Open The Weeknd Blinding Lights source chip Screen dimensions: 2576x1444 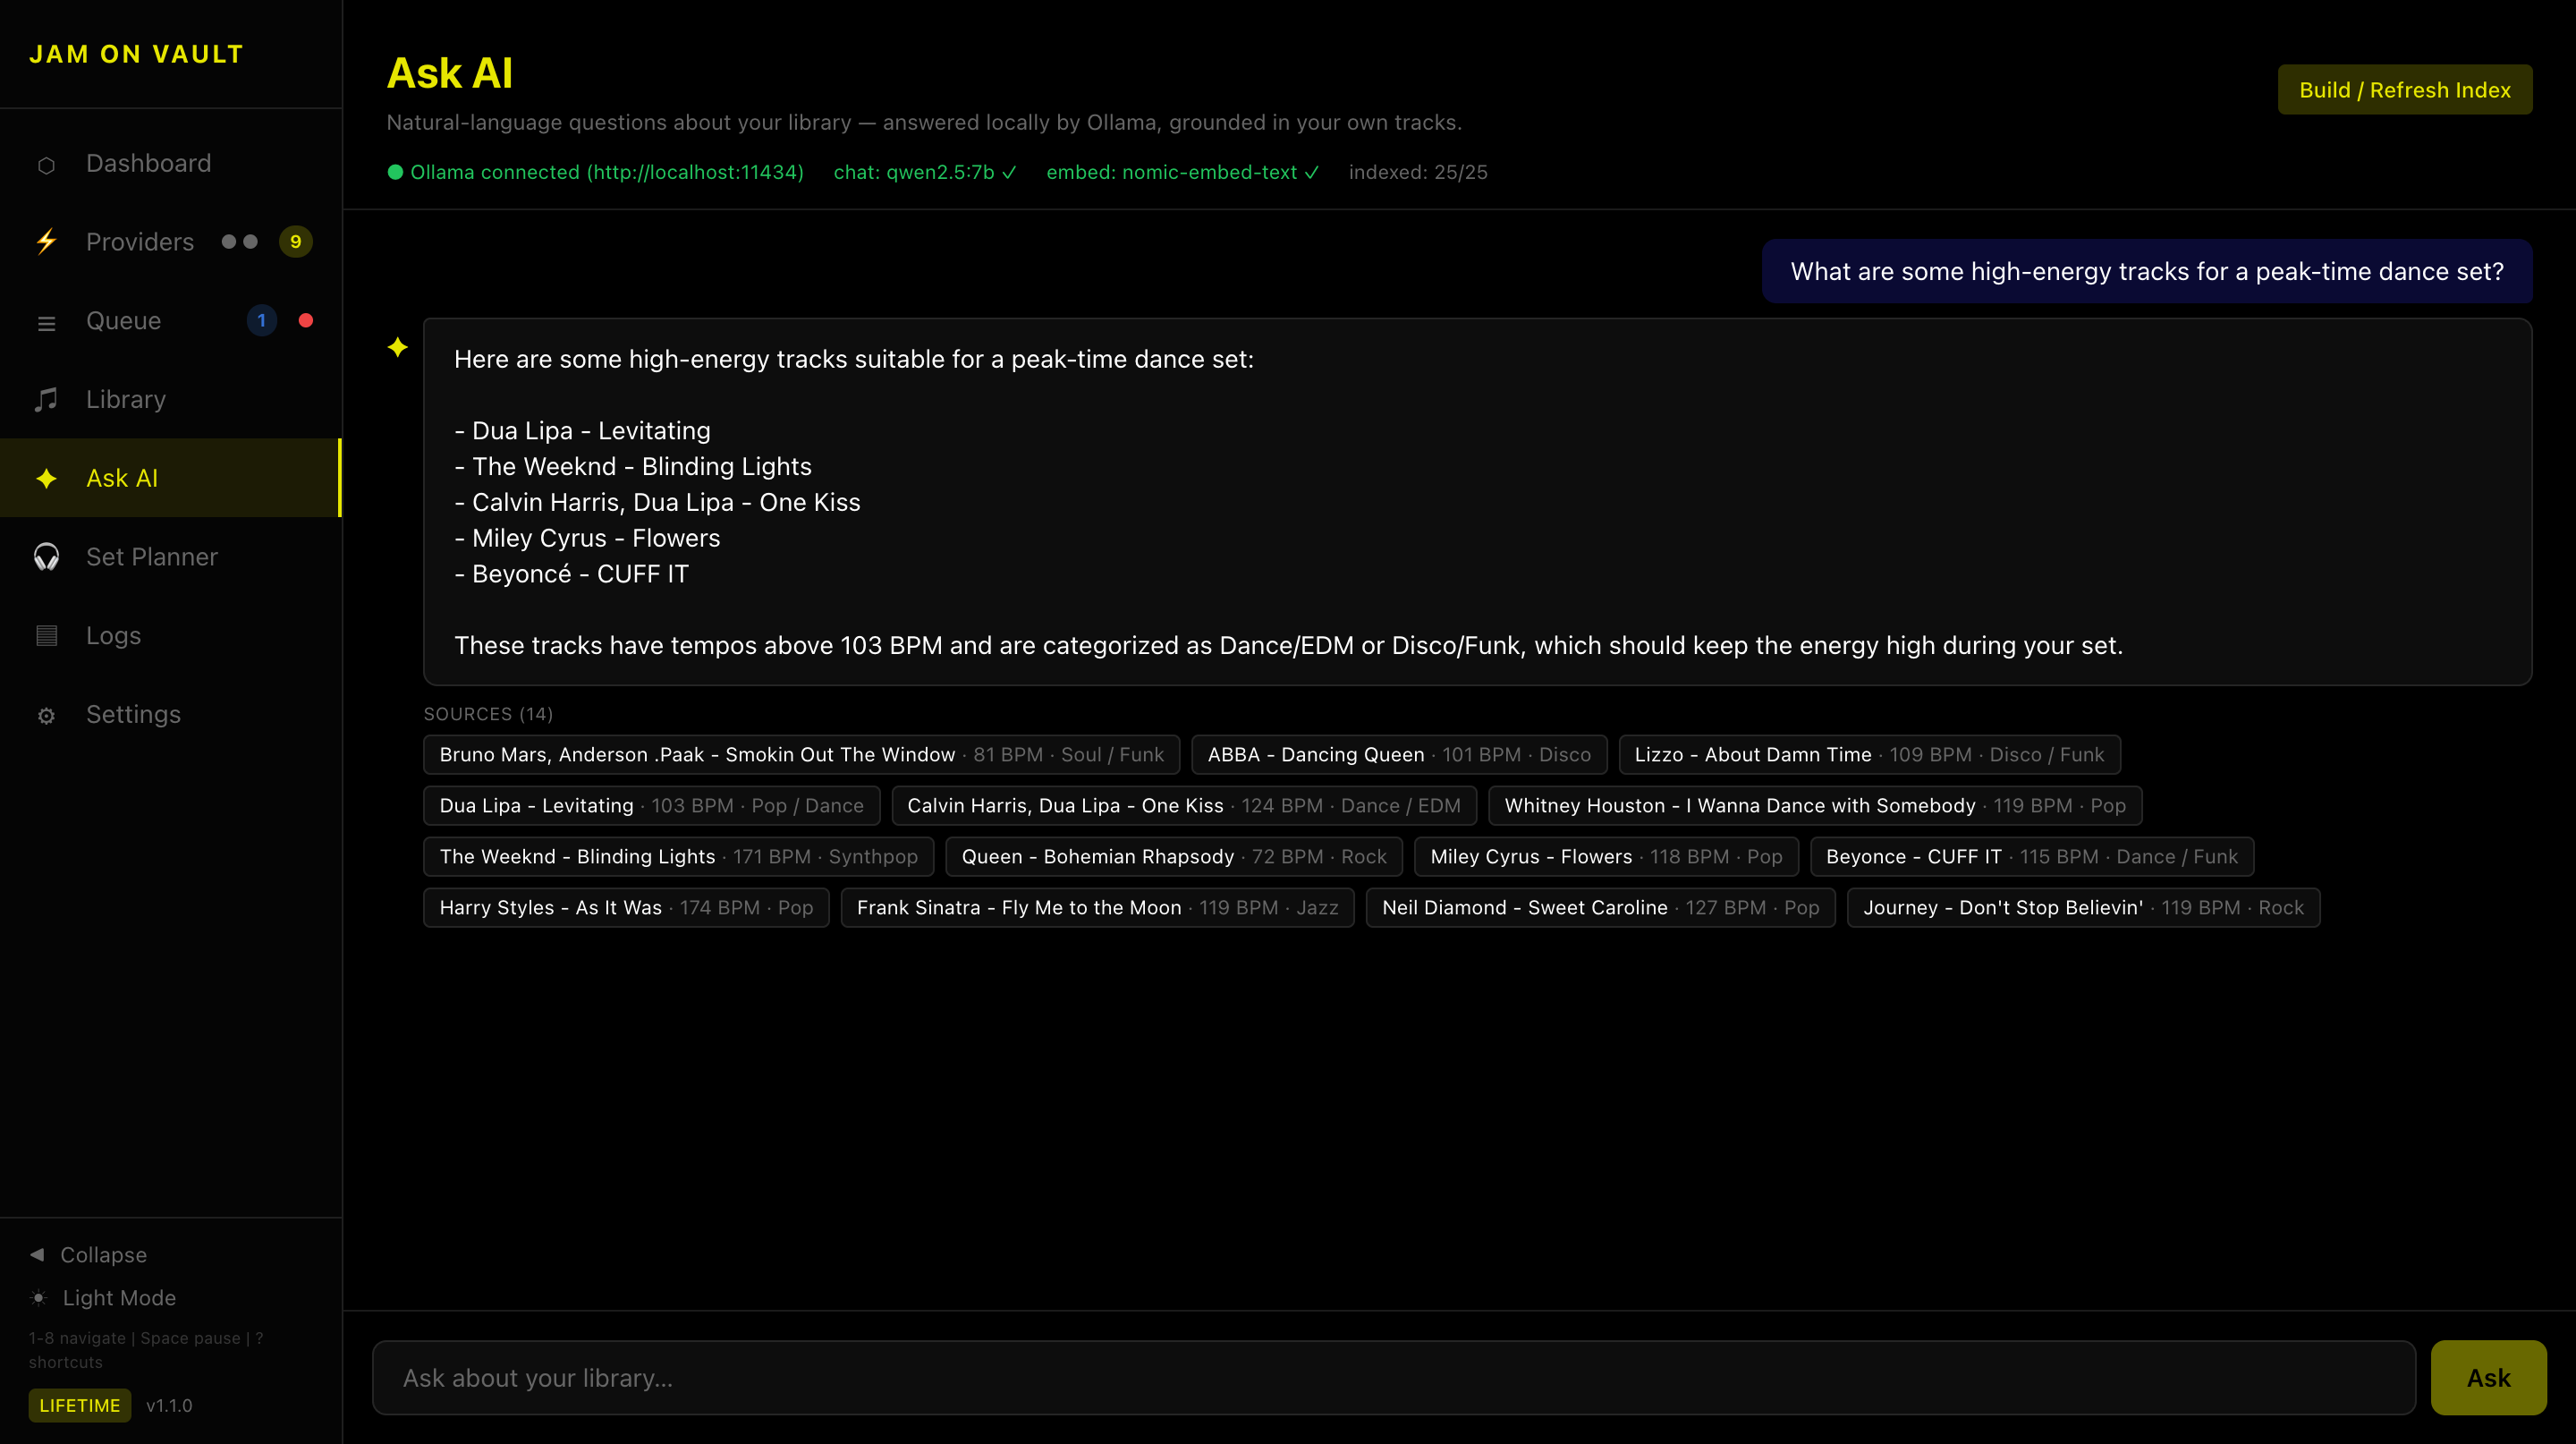(678, 857)
